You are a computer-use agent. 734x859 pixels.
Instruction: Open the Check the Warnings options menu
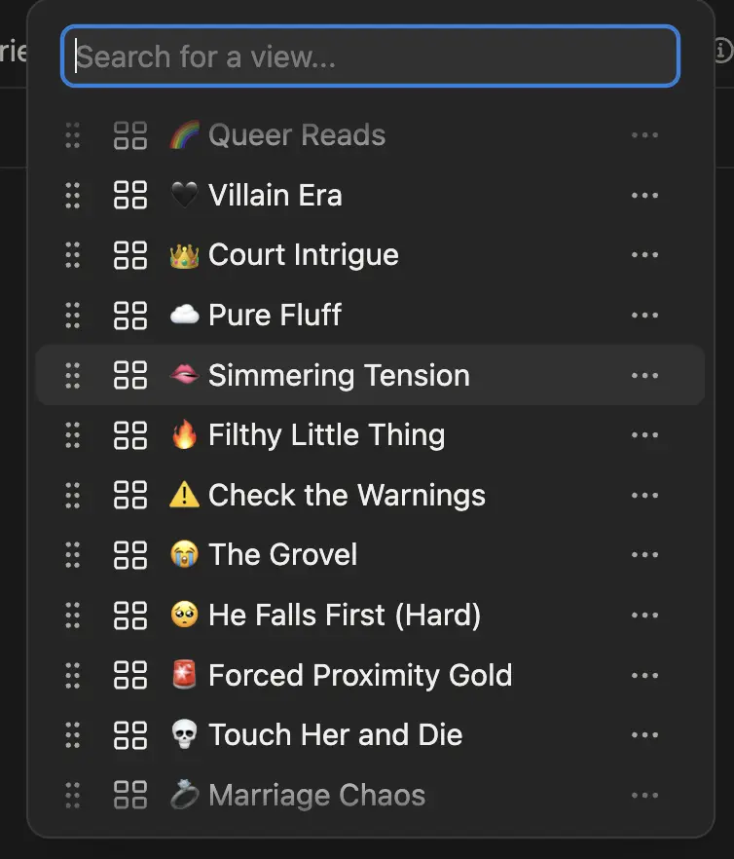point(645,495)
